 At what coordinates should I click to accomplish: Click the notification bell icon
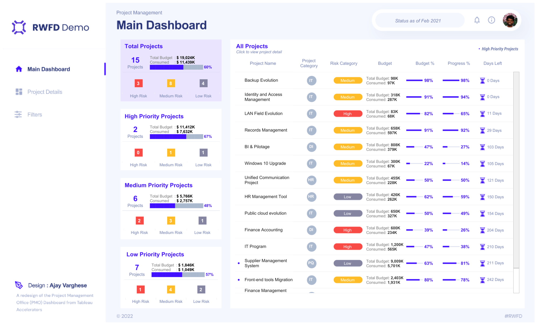477,20
